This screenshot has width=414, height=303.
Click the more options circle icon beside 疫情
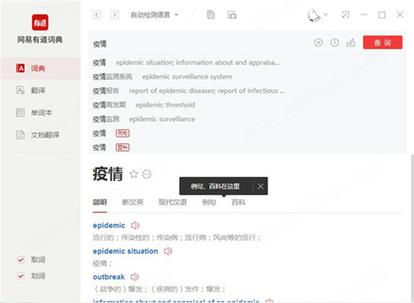147,175
